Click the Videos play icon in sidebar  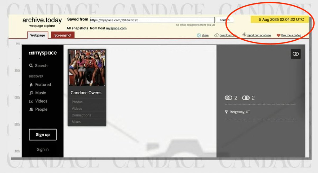pyautogui.click(x=31, y=101)
